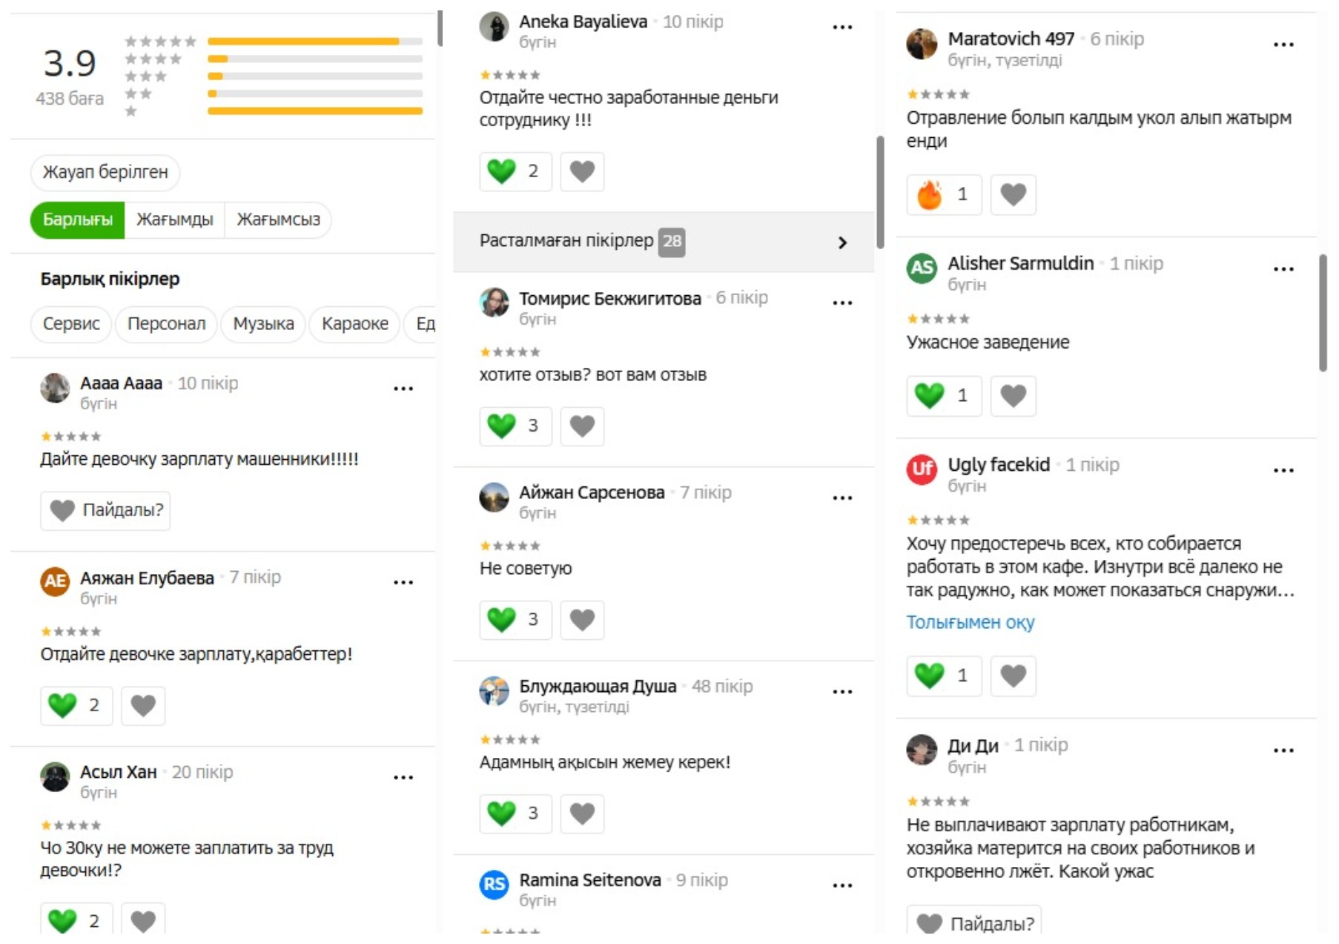
Task: Click Аяжан Елубаева's AE avatar
Action: click(x=55, y=581)
